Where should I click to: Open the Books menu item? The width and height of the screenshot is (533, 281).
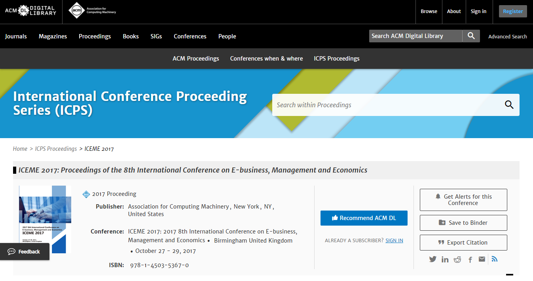131,36
